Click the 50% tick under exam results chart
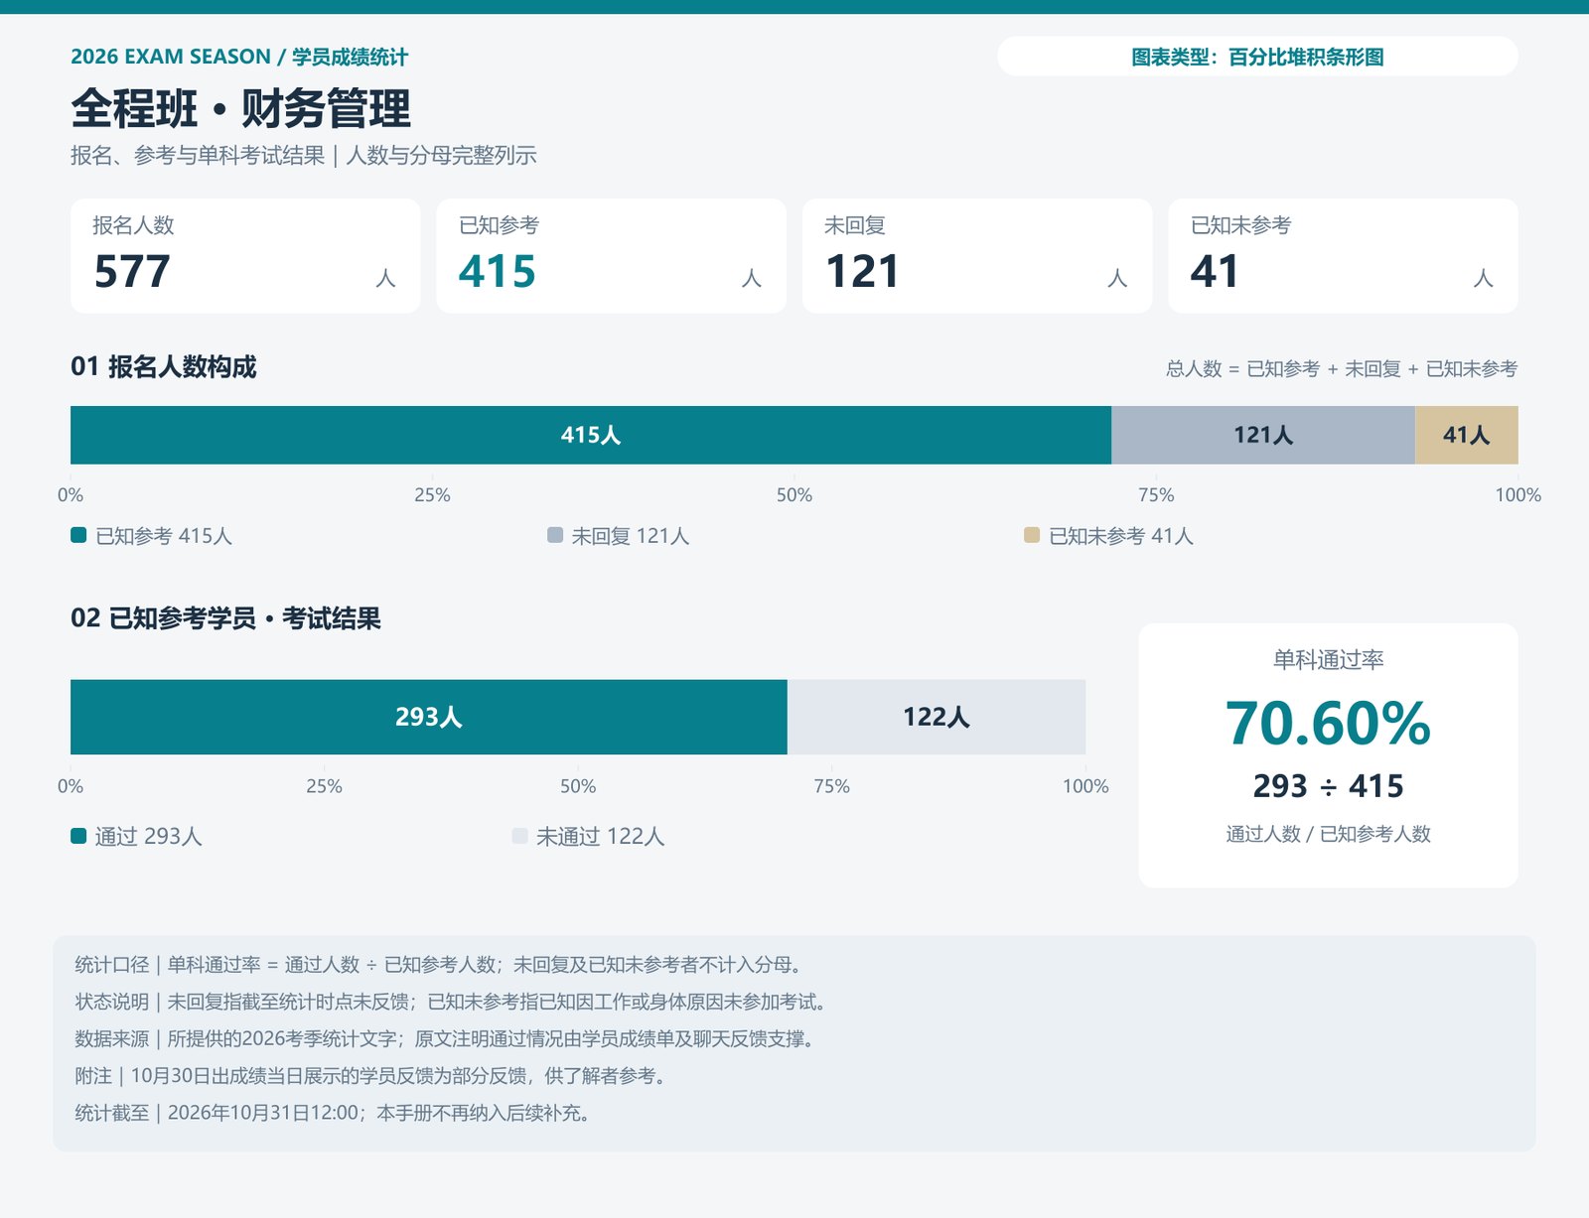 578,786
